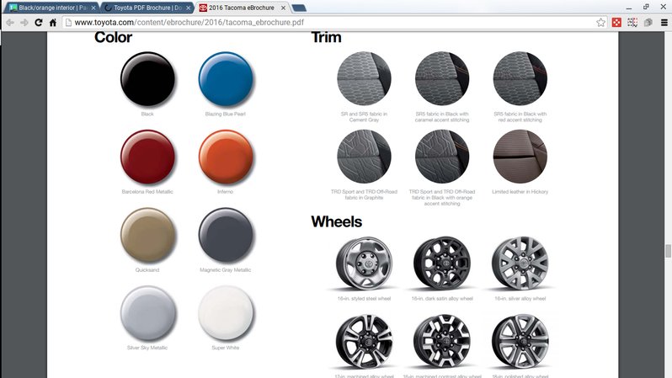This screenshot has width=672, height=378.
Task: Select the Black color swatch
Action: pyautogui.click(x=148, y=79)
